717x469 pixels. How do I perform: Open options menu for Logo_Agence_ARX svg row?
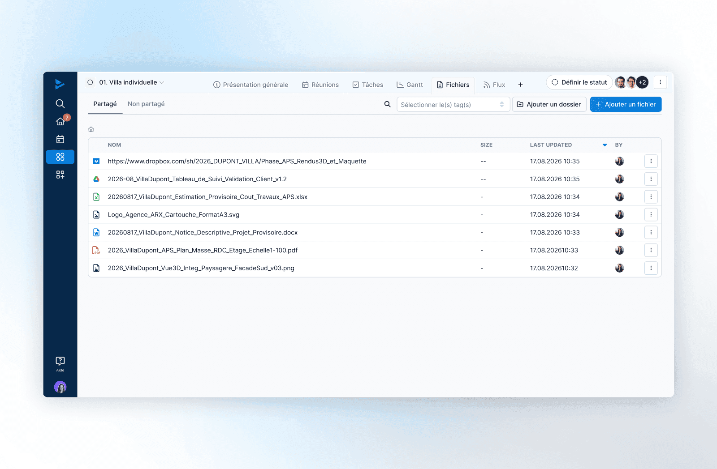[651, 215]
